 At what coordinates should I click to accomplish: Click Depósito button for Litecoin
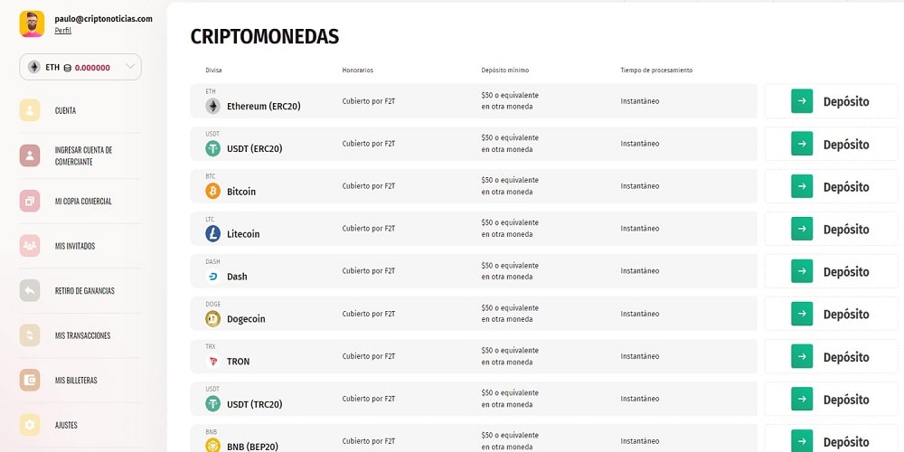pyautogui.click(x=831, y=229)
